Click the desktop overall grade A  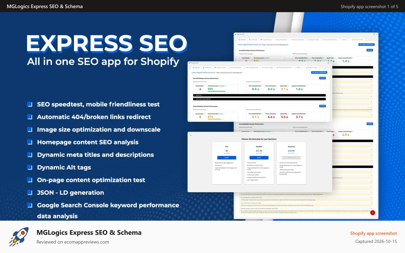point(200,89)
